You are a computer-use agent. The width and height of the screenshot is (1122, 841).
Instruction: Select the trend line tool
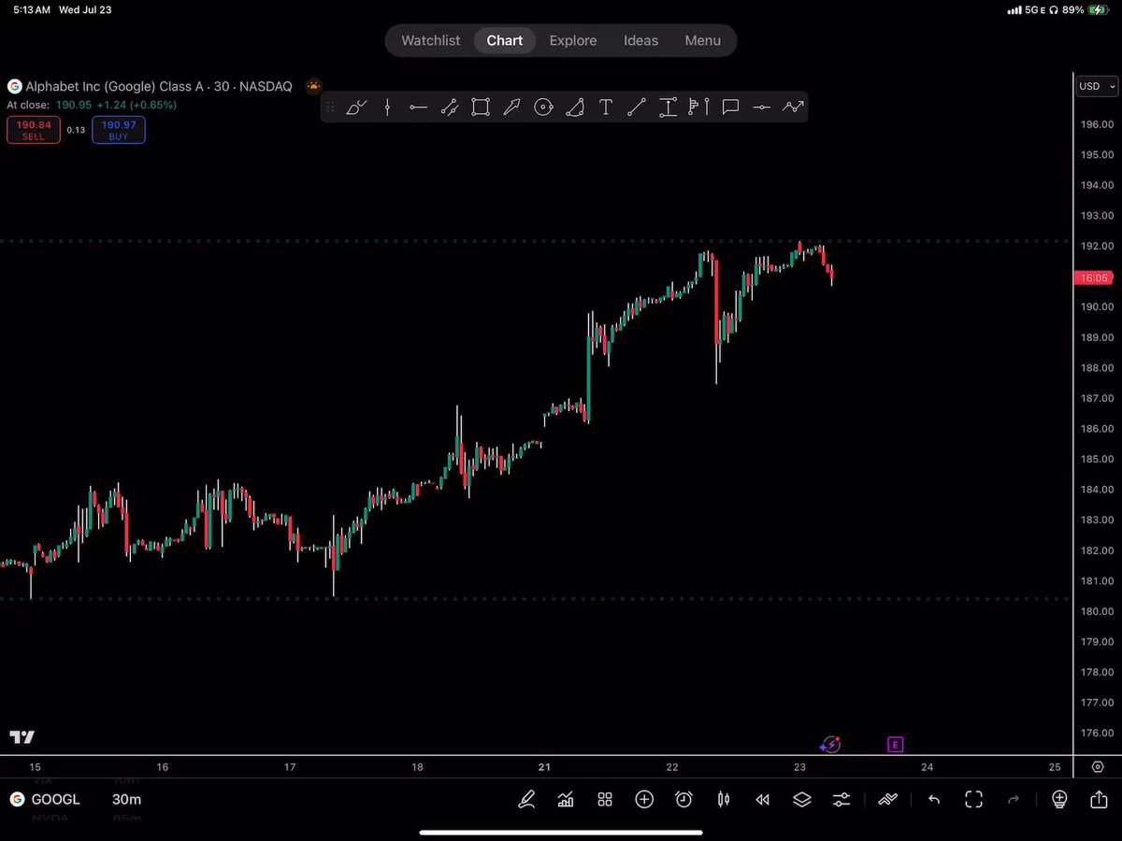tap(637, 107)
